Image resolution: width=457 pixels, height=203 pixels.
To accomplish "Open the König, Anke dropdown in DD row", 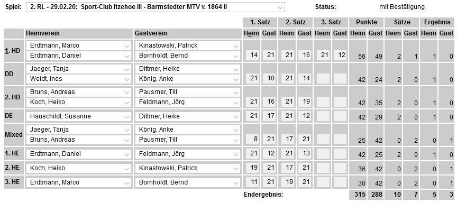I will pyautogui.click(x=187, y=79).
